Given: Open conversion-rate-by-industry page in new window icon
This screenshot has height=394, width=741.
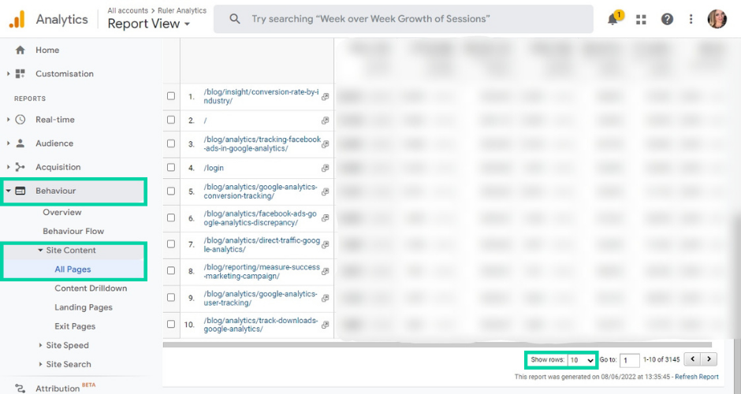Looking at the screenshot, I should click(325, 96).
